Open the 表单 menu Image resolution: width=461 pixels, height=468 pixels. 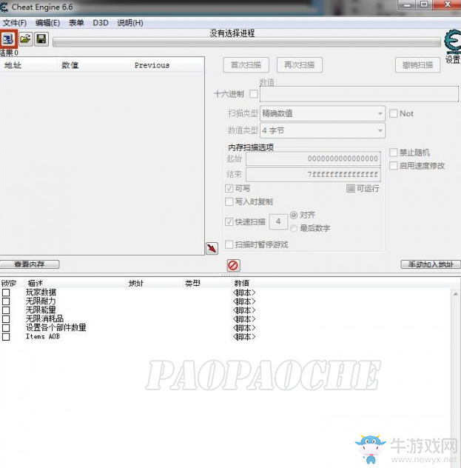click(76, 23)
